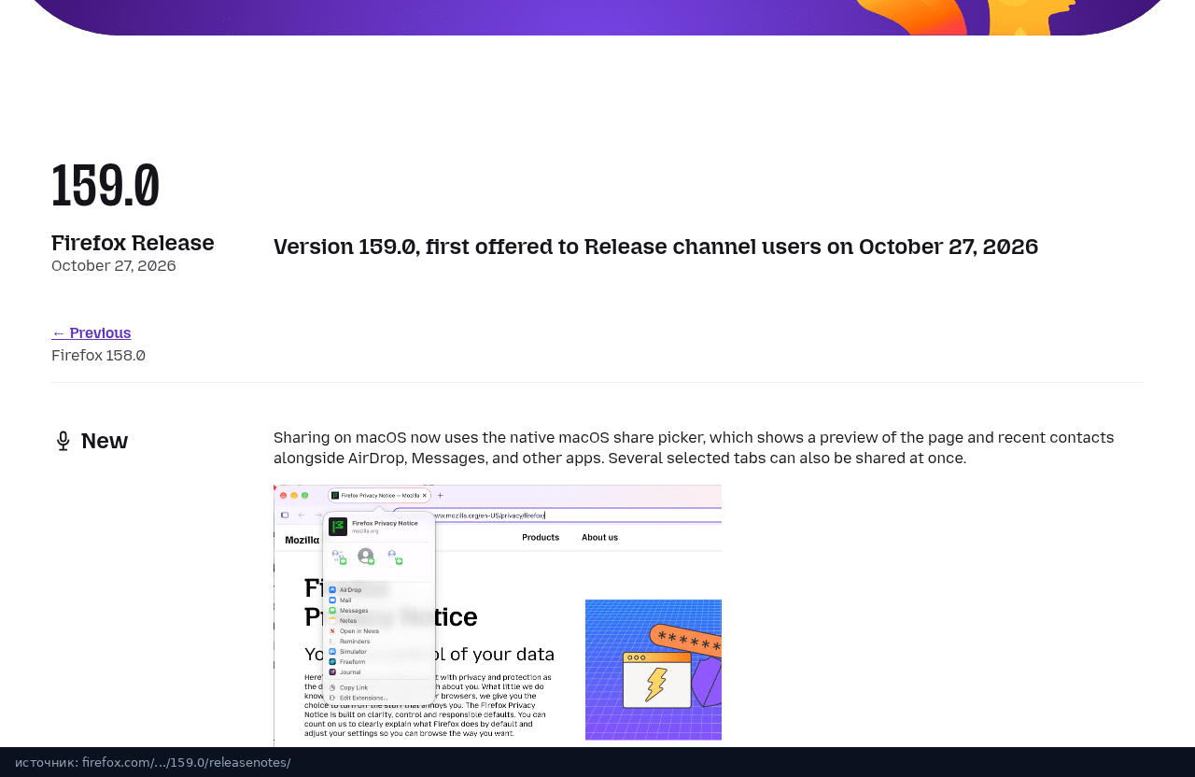Click the October 27, 2026 date under Firefox Release
The image size is (1195, 777).
tap(114, 266)
